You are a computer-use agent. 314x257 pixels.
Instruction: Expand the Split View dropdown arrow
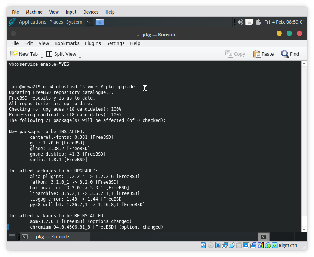(80, 57)
